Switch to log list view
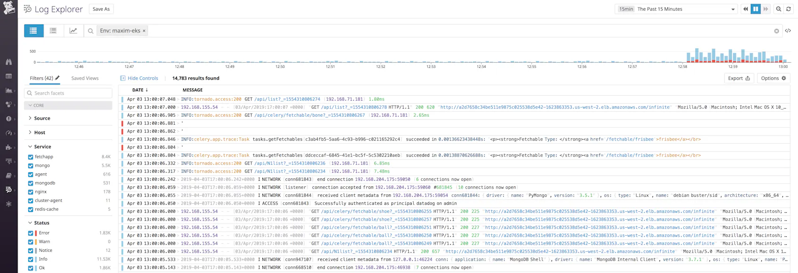Image resolution: width=798 pixels, height=273 pixels. (x=33, y=31)
